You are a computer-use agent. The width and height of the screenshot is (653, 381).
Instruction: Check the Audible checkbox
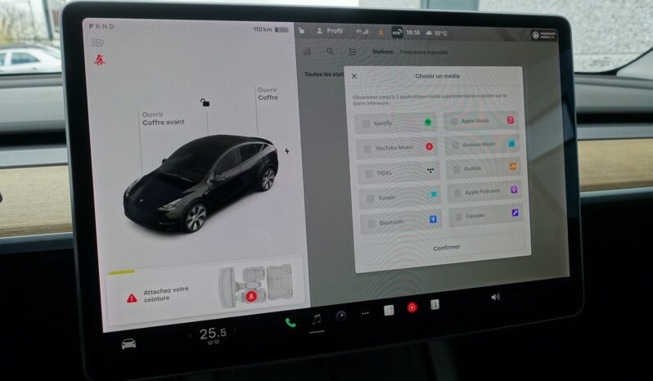click(x=457, y=169)
